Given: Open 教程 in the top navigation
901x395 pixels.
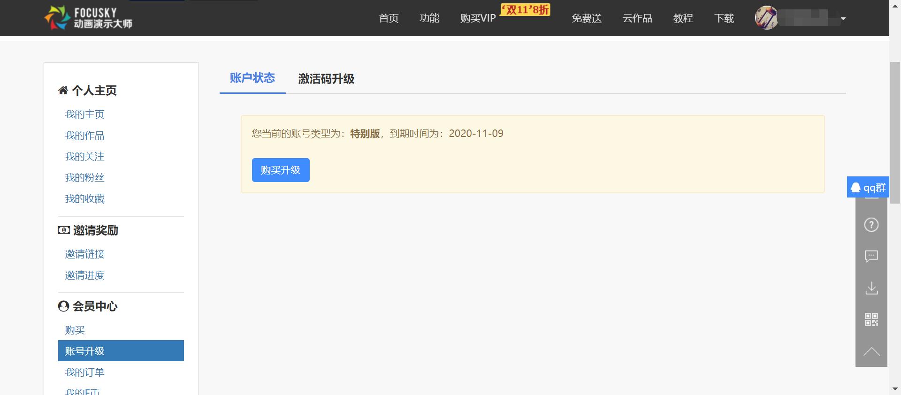Looking at the screenshot, I should 683,18.
